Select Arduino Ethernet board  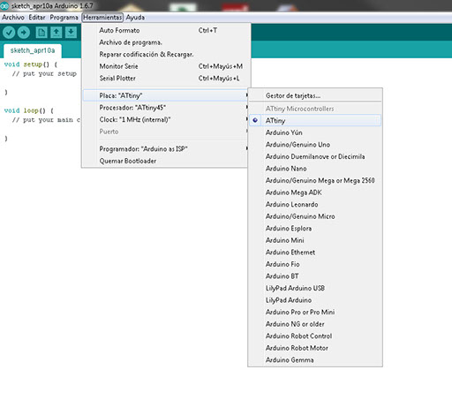314,253
